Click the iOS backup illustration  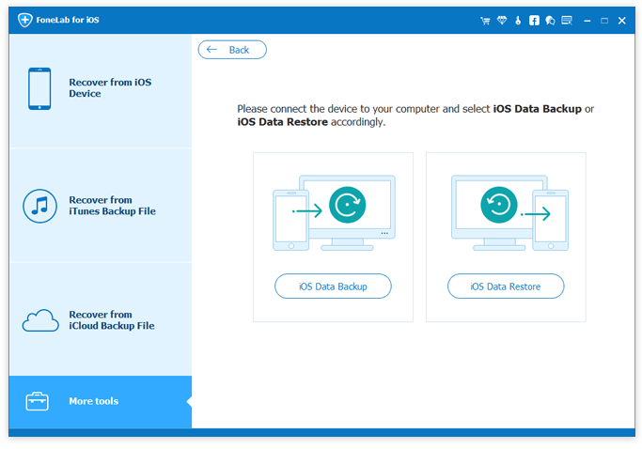(334, 213)
